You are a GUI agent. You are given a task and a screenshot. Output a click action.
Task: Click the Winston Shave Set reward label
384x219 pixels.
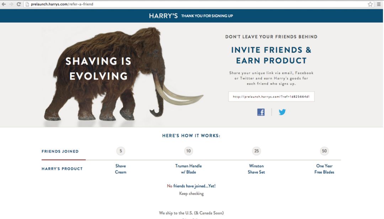(x=256, y=169)
